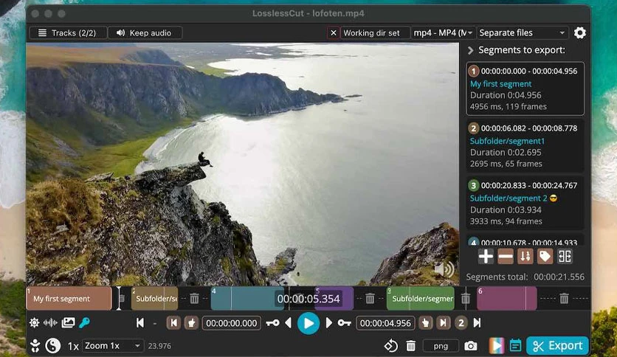Viewport: 617px width, 357px height.
Task: Toggle waveform display icon
Action: 50,323
